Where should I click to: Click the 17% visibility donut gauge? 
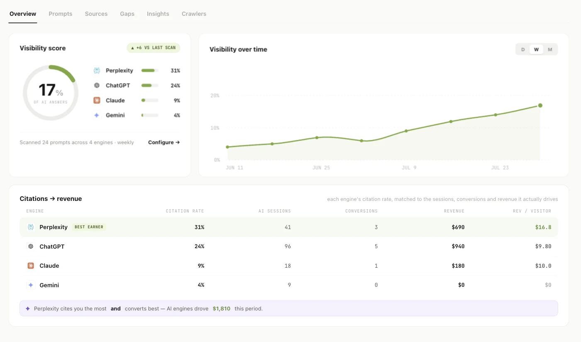(51, 93)
